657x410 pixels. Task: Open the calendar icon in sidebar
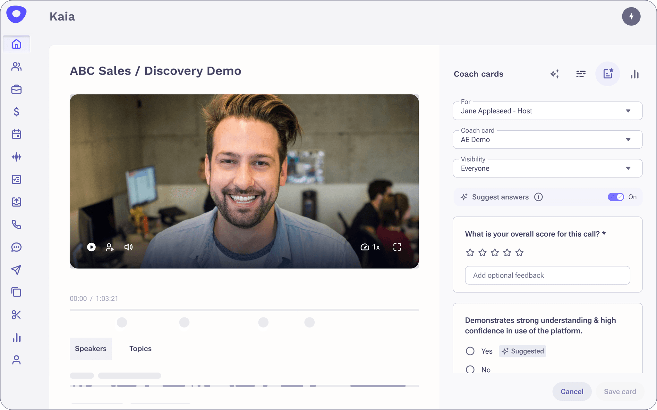tap(16, 134)
